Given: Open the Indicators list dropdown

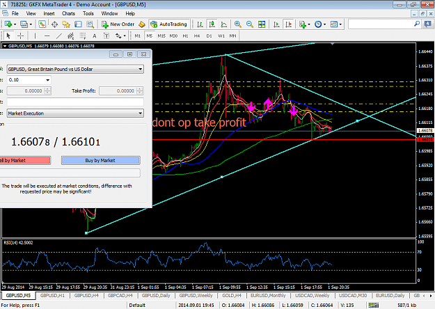Looking at the screenshot, I should (x=304, y=24).
